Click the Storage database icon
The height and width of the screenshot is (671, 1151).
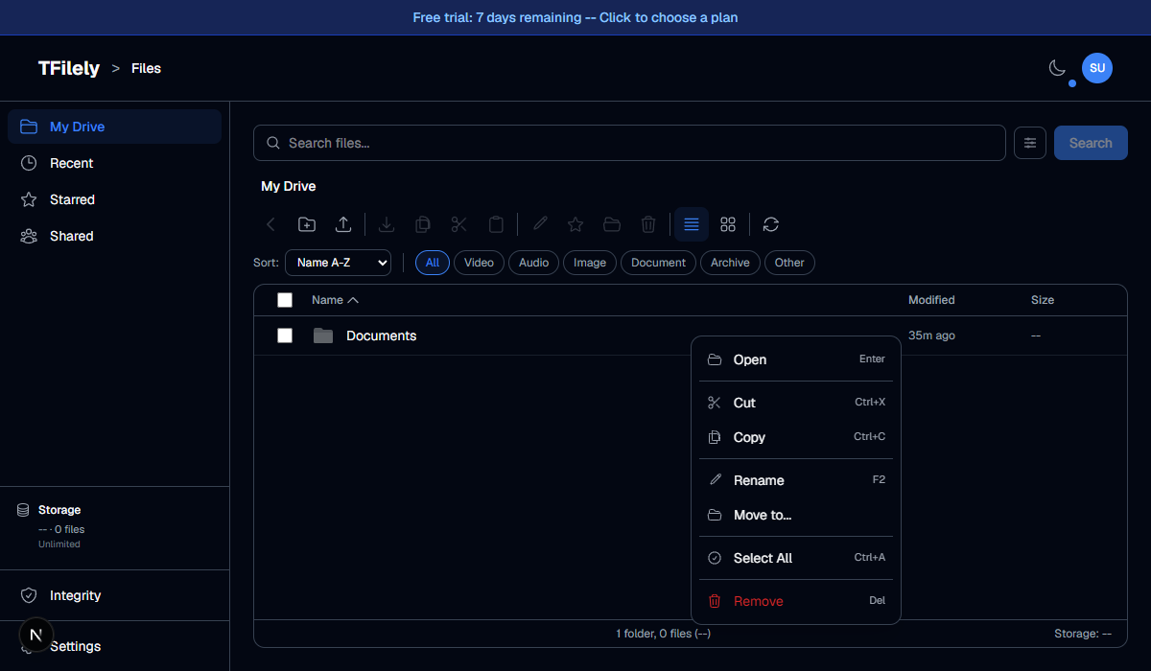point(23,510)
